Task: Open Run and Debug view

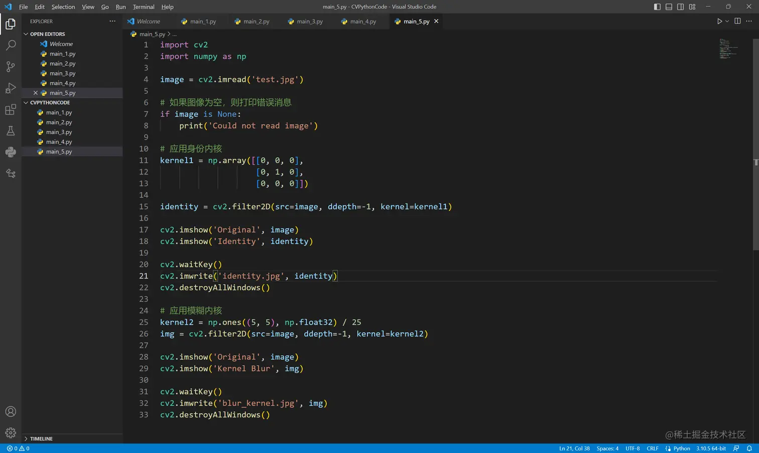Action: point(11,88)
